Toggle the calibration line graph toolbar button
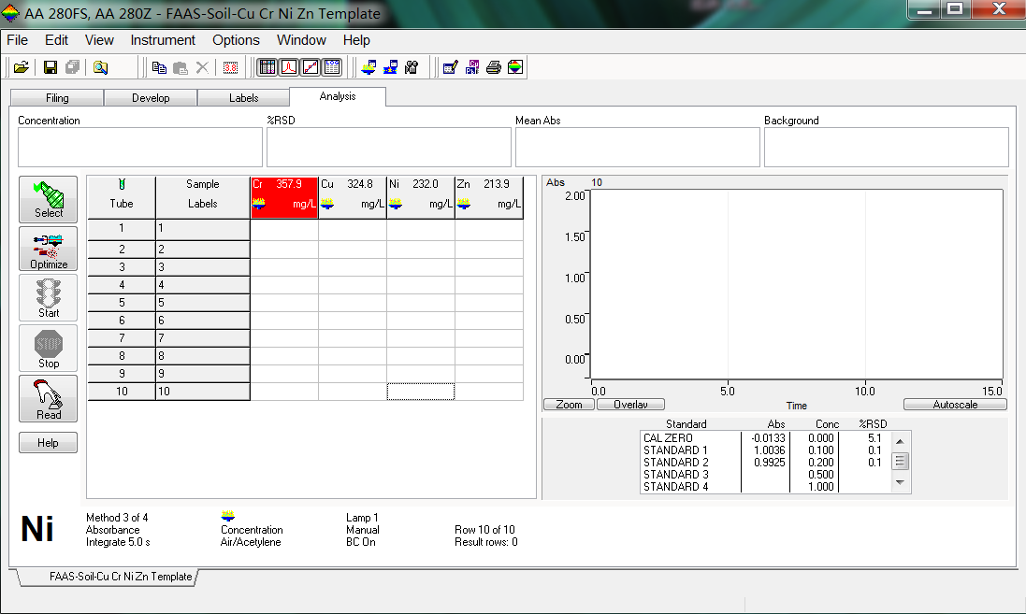The width and height of the screenshot is (1026, 614). 311,67
